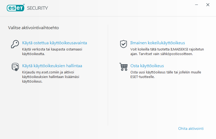This screenshot has width=216, height=139.
Task: Click the "Valitse aktivointivaihtoehto" heading
Action: point(33,28)
